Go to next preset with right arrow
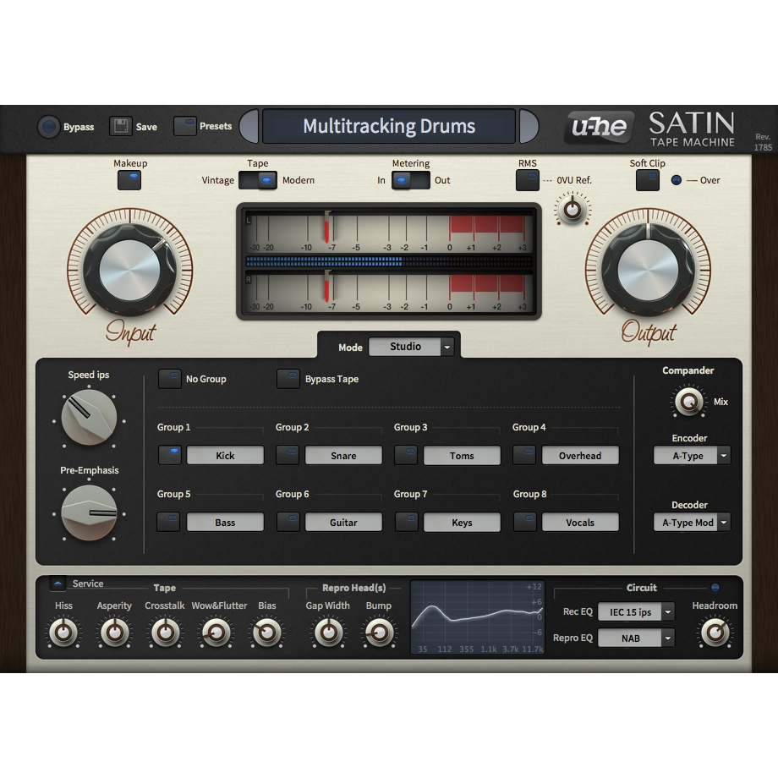This screenshot has width=778, height=778. pos(529,126)
